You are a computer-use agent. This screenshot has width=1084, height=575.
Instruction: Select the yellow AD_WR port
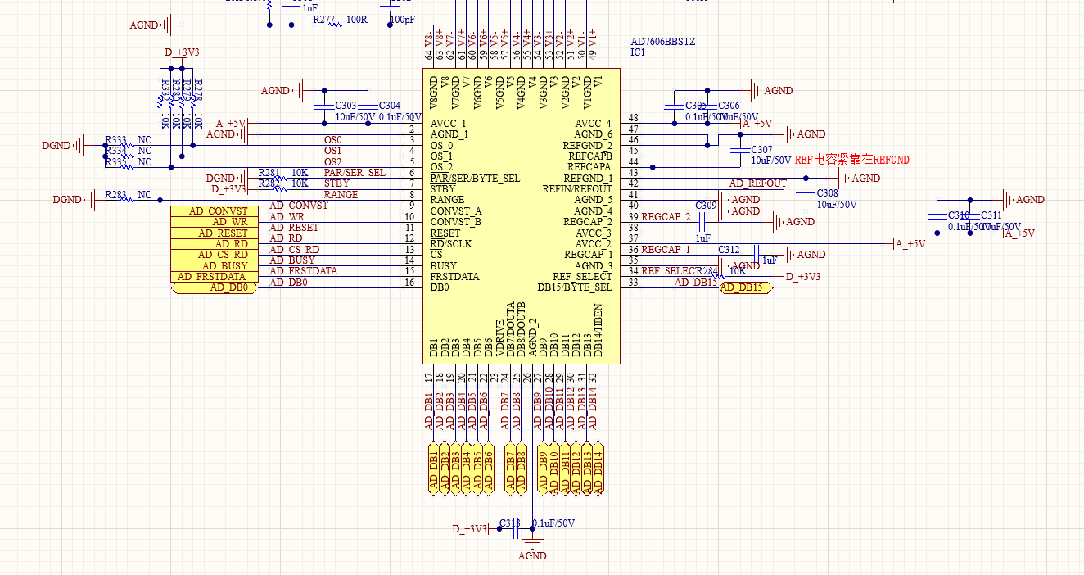(214, 222)
